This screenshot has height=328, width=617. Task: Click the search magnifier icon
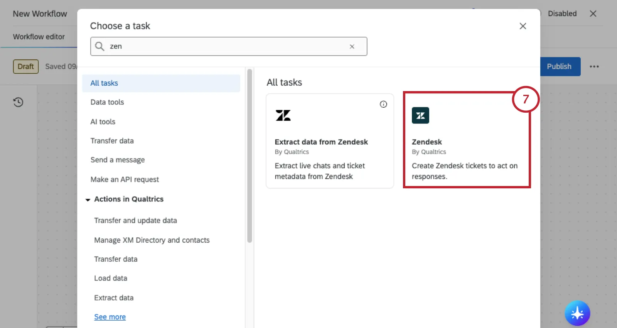pos(100,46)
